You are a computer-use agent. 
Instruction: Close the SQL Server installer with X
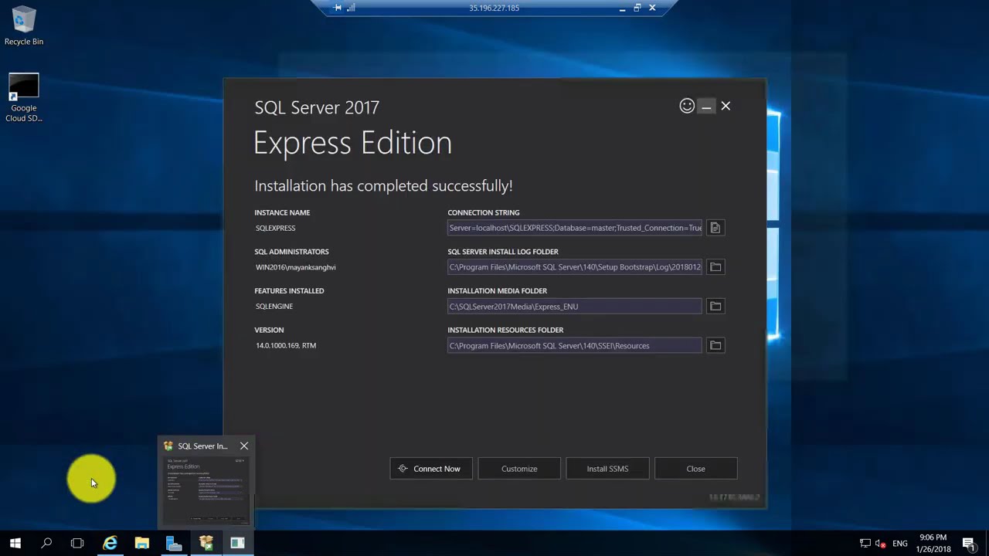pyautogui.click(x=726, y=106)
